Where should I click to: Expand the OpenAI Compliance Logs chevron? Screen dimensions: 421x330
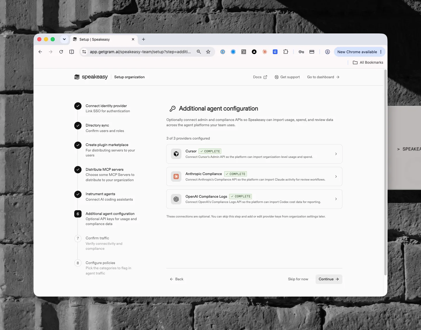click(x=336, y=199)
